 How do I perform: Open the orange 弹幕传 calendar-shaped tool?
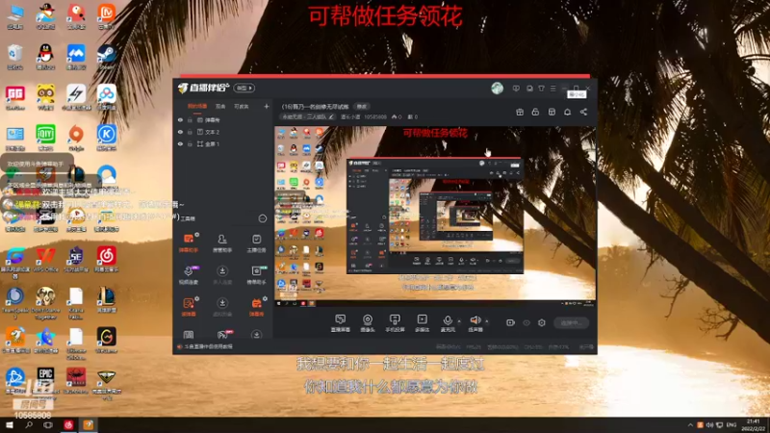[x=256, y=306]
